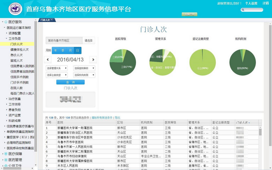Open 个人设置 from the top bar

(x=251, y=3)
